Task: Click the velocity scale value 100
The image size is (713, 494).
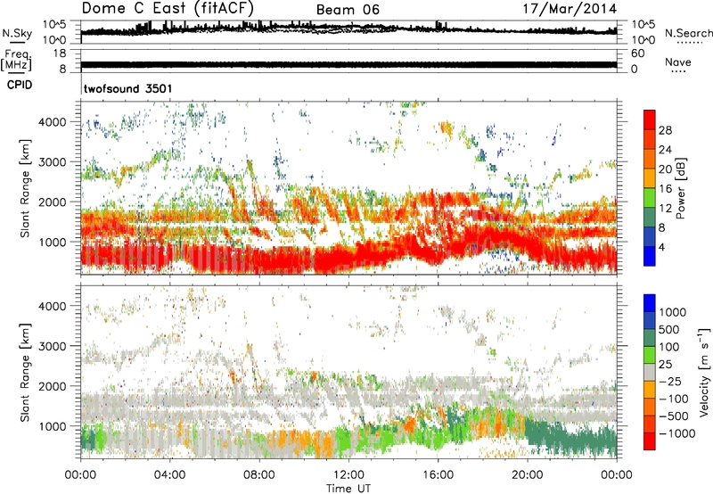Action: pos(668,347)
